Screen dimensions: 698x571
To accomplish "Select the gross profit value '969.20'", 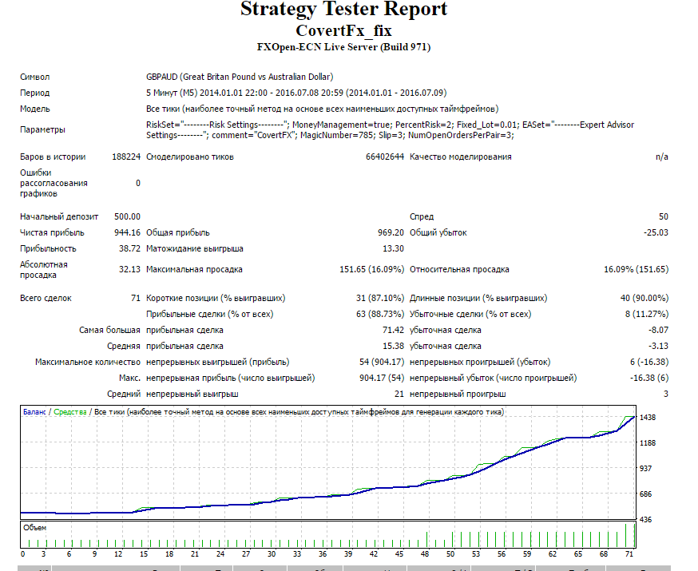I will 391,232.
